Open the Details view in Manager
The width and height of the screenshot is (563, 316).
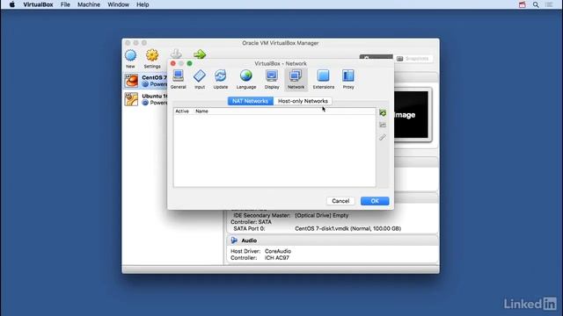coord(377,57)
